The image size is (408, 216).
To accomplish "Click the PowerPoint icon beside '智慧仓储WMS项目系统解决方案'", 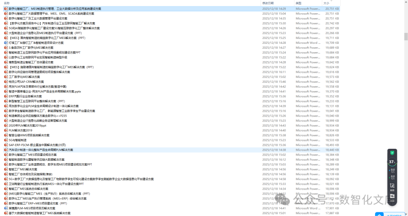I will [6, 135].
